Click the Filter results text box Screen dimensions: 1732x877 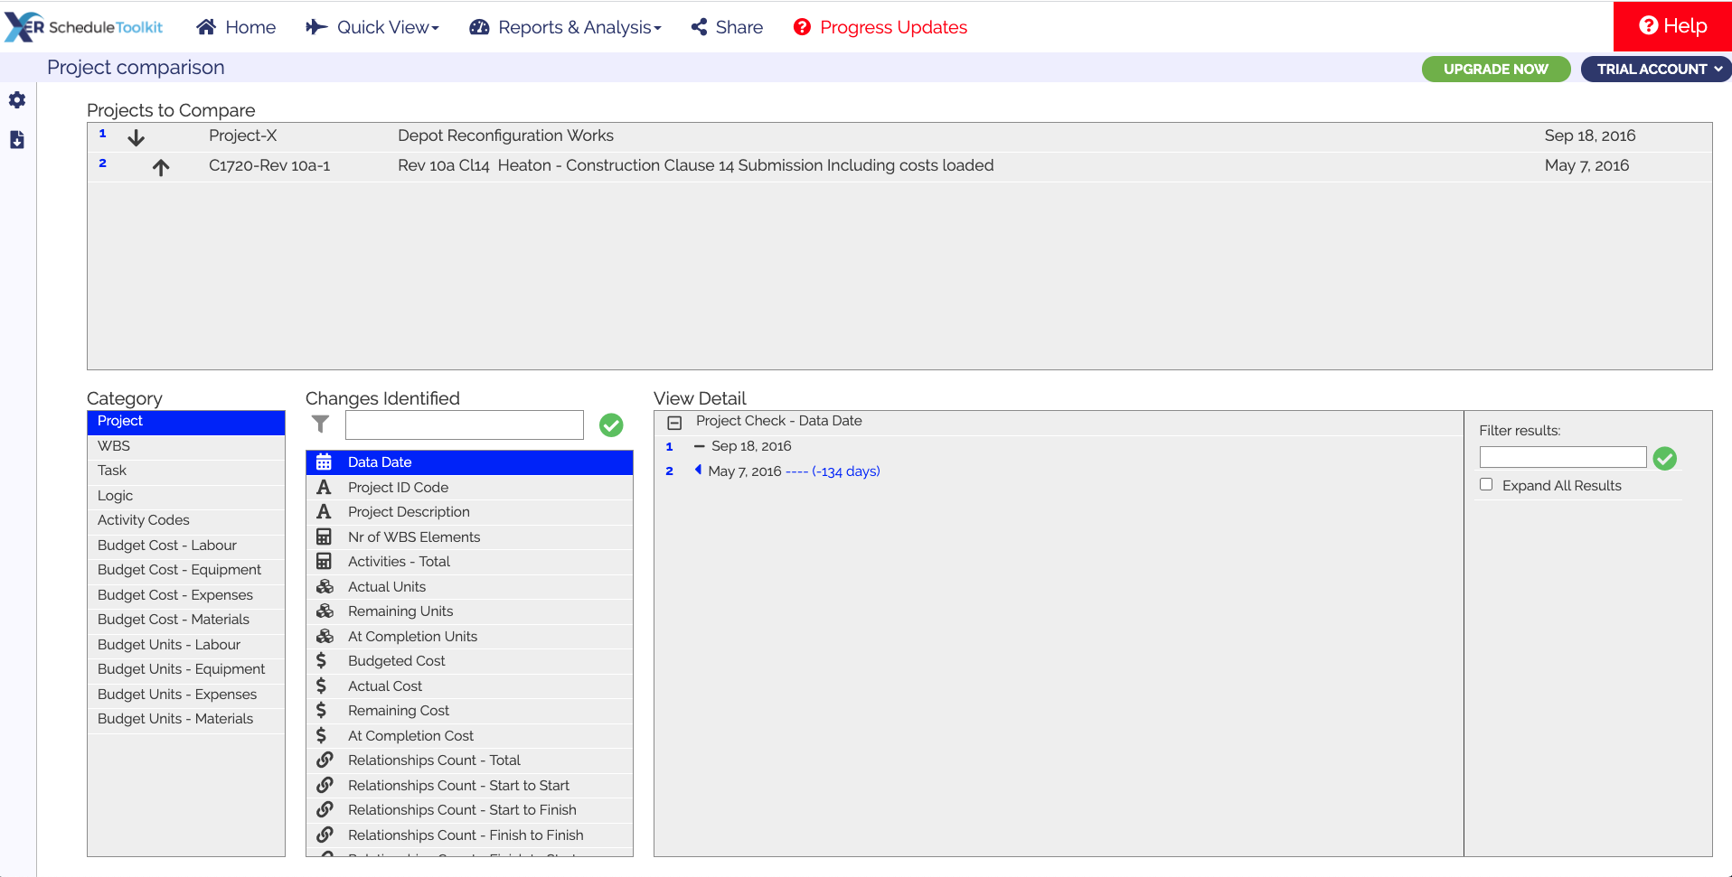(1563, 457)
